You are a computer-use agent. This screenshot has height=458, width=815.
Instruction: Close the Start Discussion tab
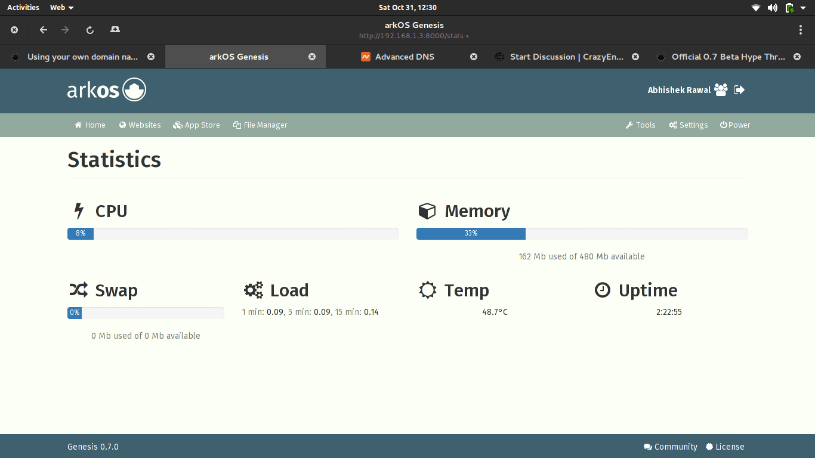click(x=635, y=57)
